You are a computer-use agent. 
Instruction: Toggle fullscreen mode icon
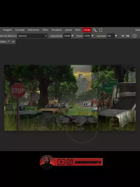click(100, 30)
